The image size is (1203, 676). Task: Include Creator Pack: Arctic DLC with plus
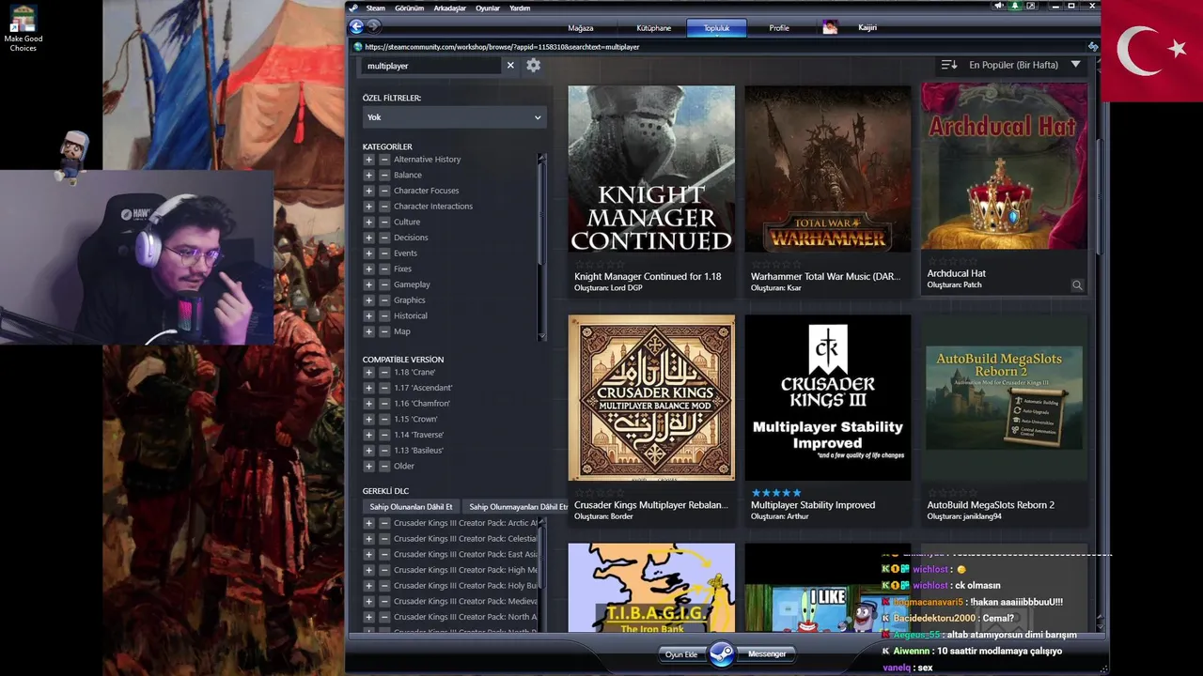[x=368, y=523]
